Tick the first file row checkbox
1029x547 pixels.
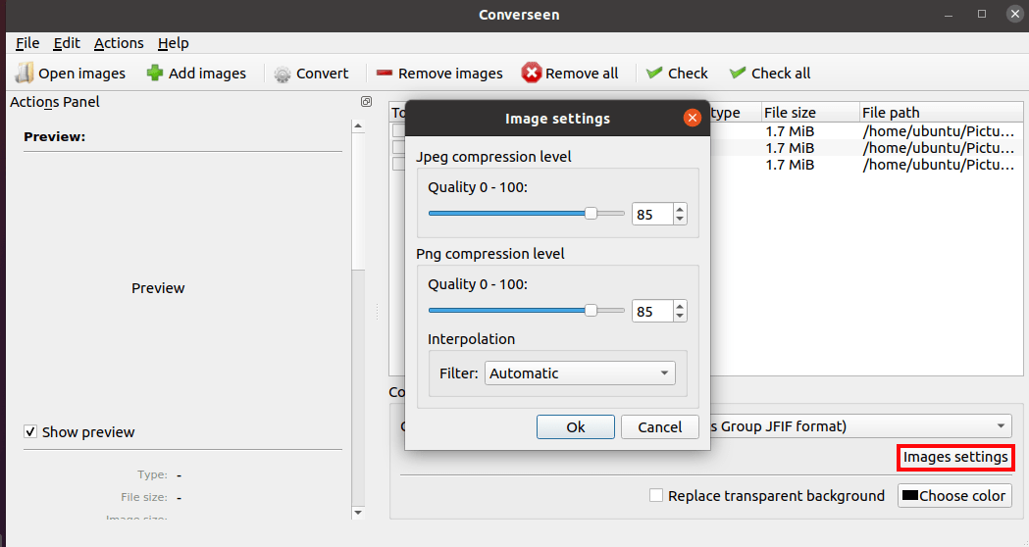pyautogui.click(x=398, y=130)
